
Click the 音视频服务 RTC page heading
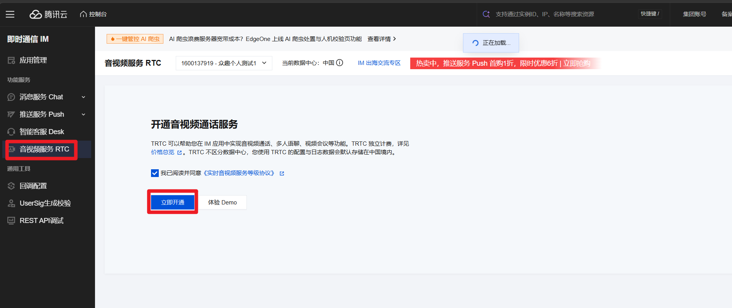(x=133, y=63)
